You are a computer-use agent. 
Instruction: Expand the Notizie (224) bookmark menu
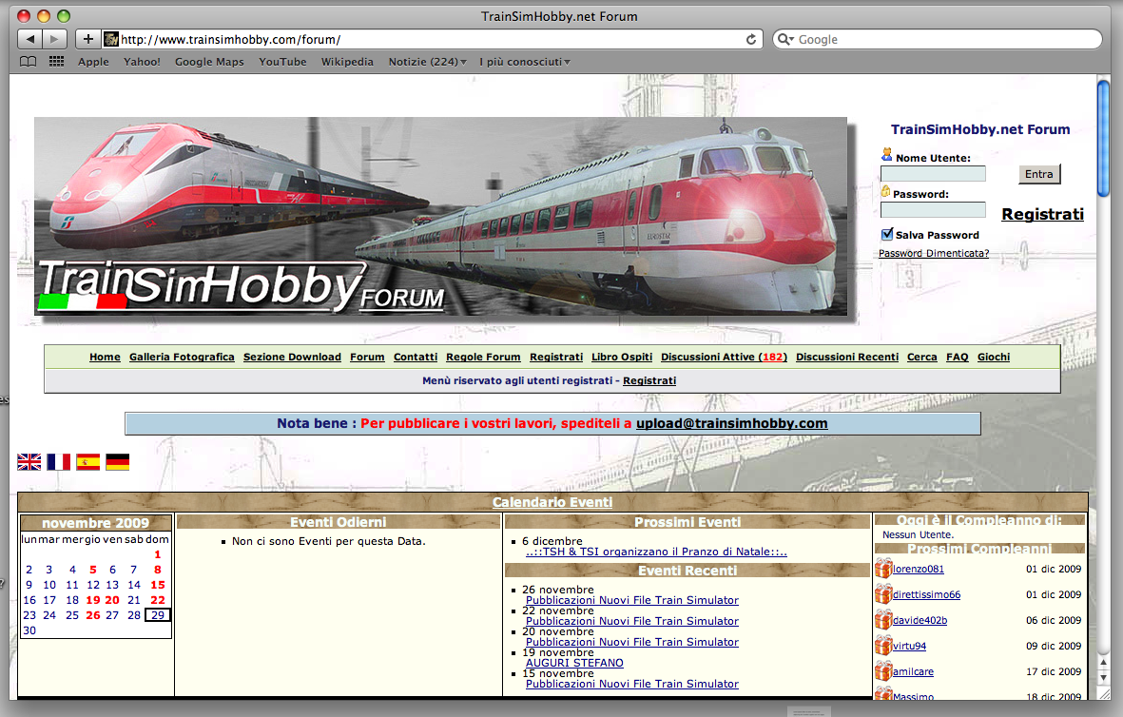point(427,62)
